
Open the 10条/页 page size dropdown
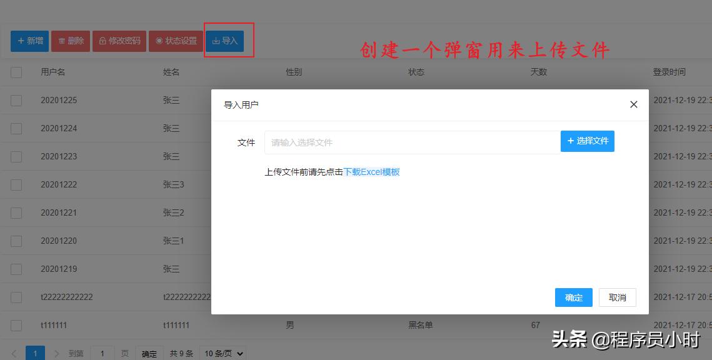pos(223,353)
